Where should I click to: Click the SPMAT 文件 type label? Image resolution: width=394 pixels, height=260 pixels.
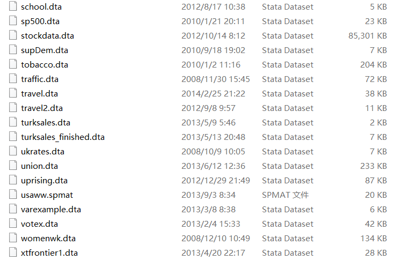pyautogui.click(x=285, y=195)
